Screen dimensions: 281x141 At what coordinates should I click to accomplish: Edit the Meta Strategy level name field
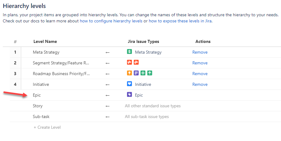pos(46,52)
